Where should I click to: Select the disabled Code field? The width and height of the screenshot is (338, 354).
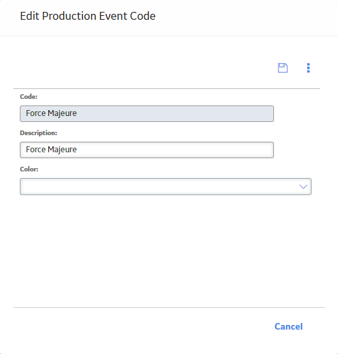(x=147, y=113)
